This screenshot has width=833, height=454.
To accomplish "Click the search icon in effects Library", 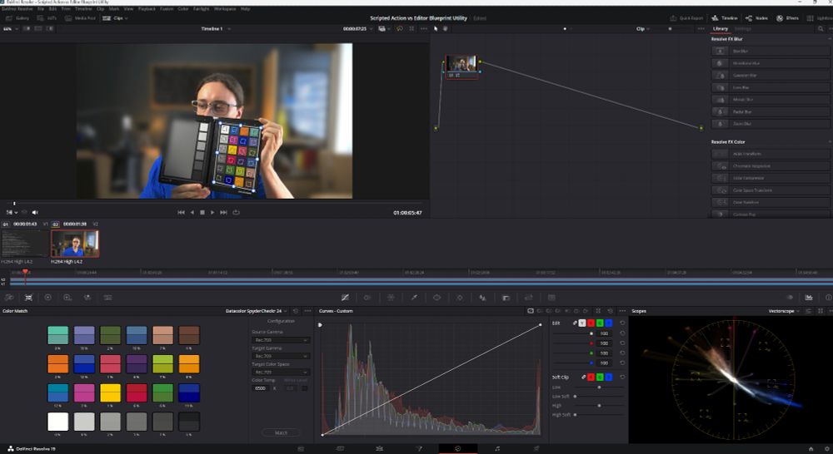I will coord(821,28).
